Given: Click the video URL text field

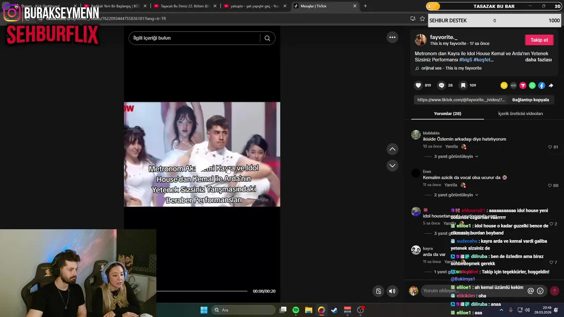Looking at the screenshot, I should click(x=461, y=100).
